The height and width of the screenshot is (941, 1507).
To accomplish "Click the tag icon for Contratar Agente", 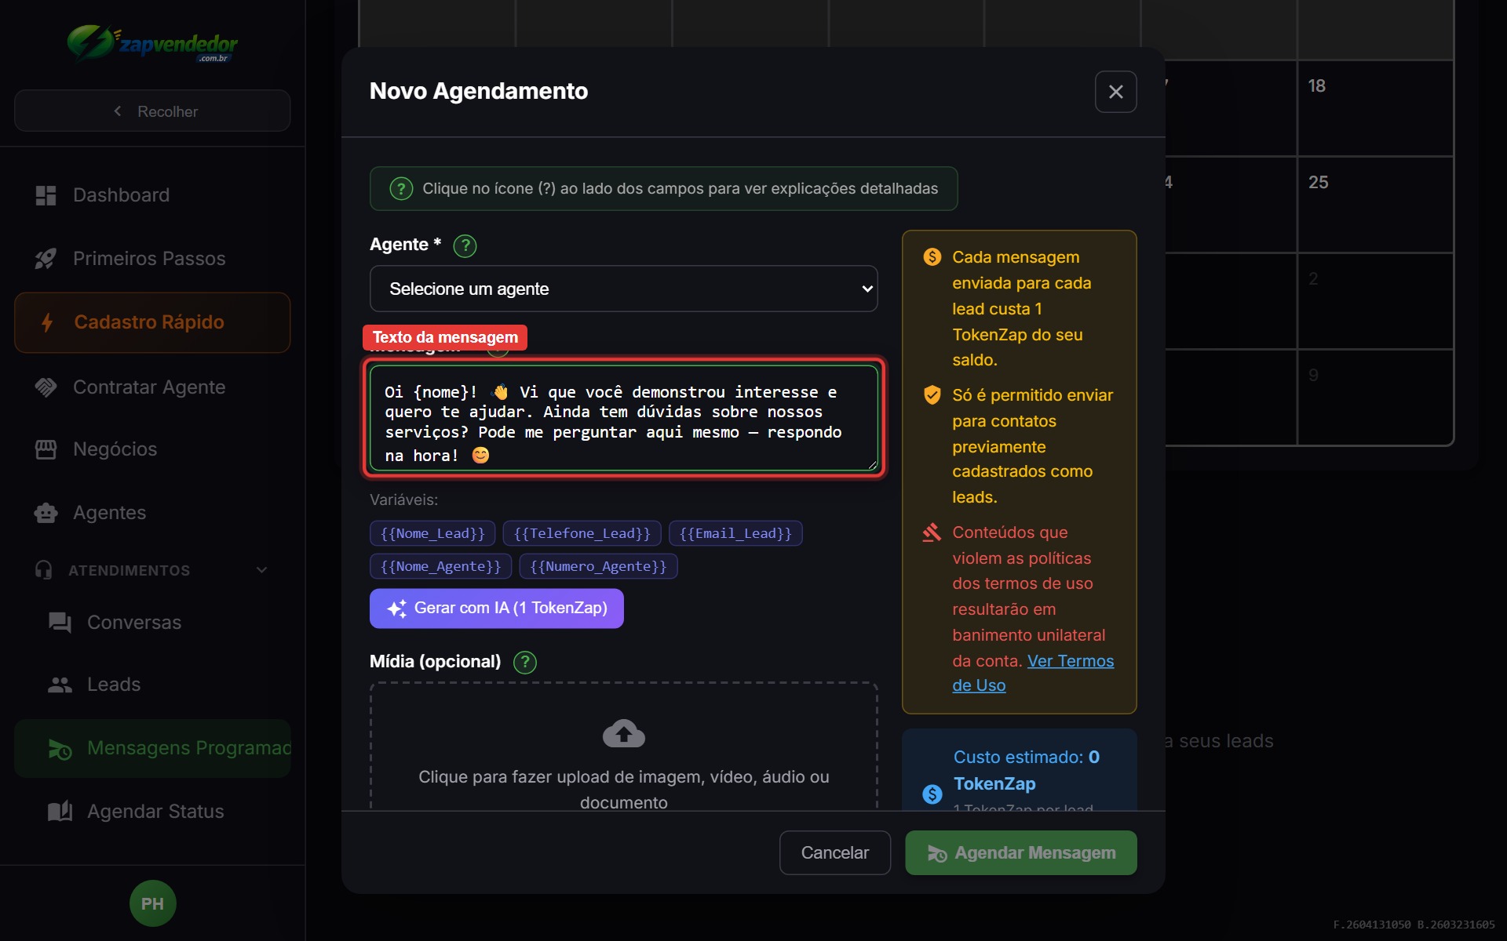I will click(46, 387).
